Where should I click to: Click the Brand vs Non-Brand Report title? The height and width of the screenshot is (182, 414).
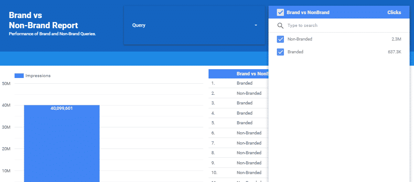tap(44, 20)
